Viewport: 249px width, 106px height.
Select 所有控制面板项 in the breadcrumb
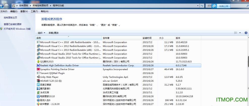pyautogui.click(x=41, y=6)
